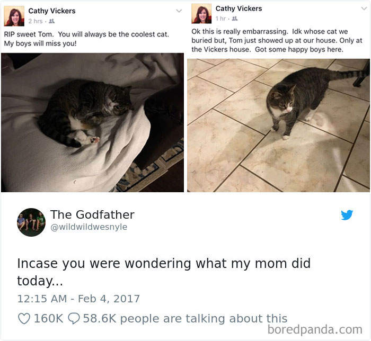Open The Godfather's profile picture

coord(31,222)
